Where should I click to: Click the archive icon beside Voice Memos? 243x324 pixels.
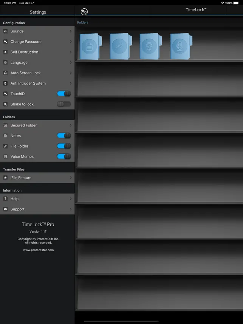click(x=5, y=157)
